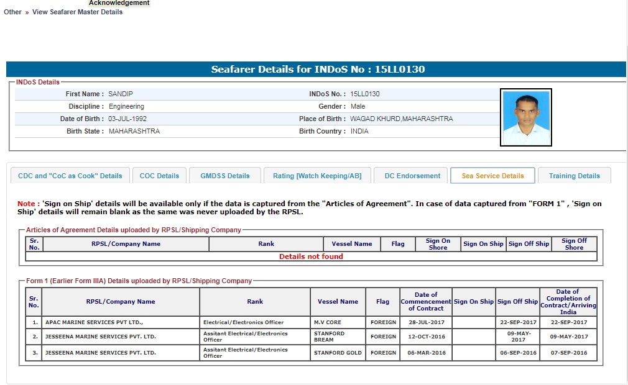Open the Training Details tab
The height and width of the screenshot is (385, 628).
point(574,176)
